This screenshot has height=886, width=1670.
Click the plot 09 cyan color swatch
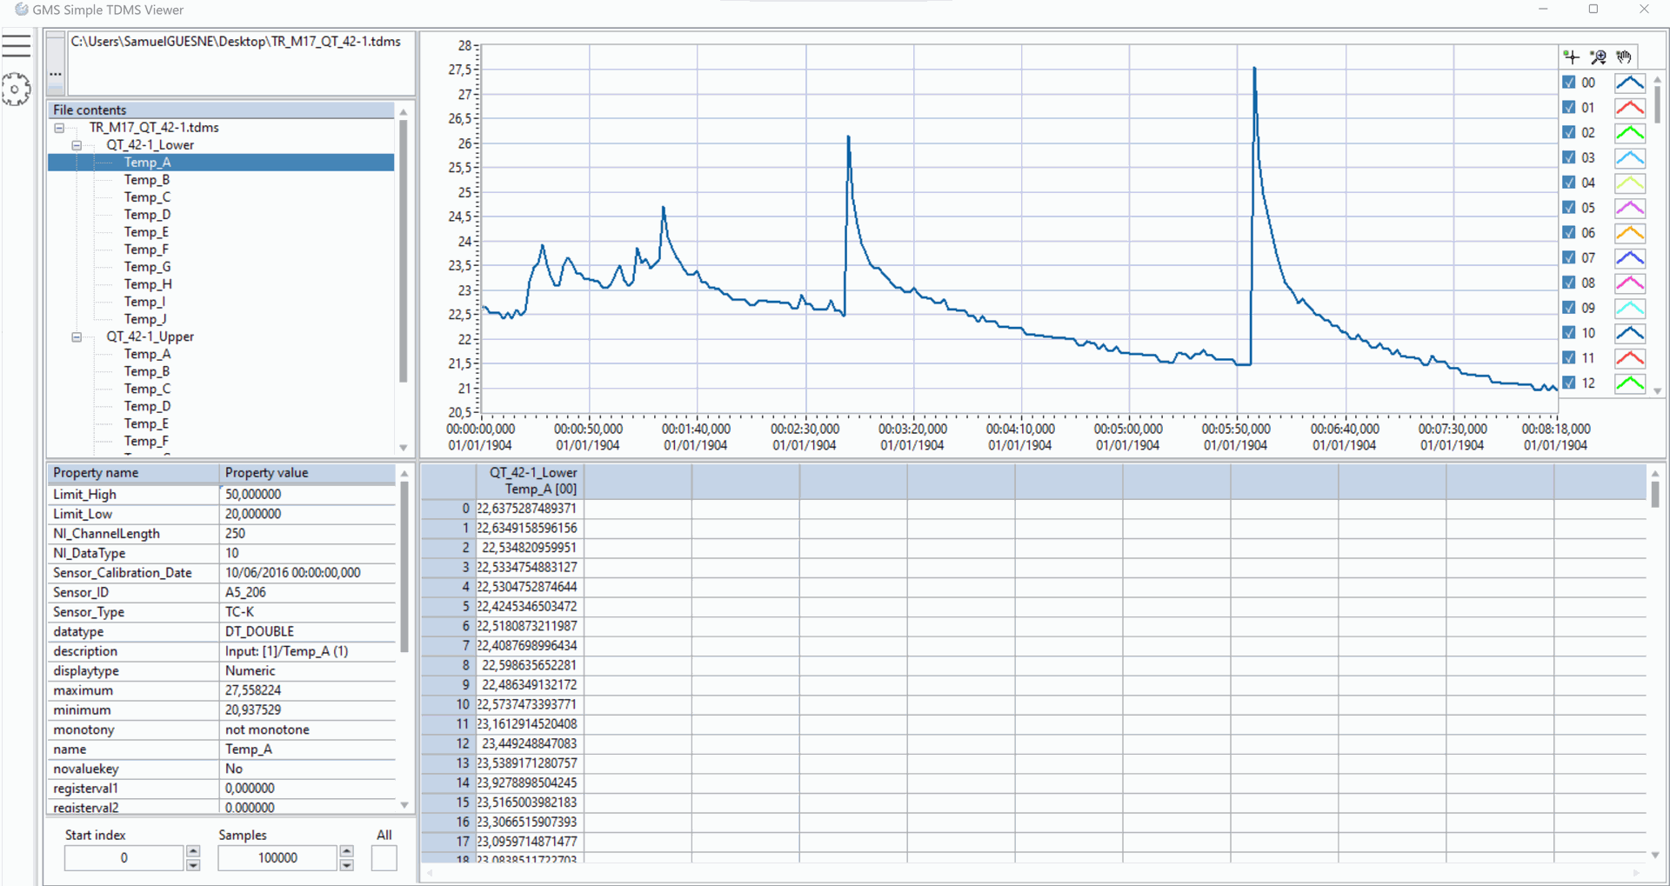click(1629, 308)
